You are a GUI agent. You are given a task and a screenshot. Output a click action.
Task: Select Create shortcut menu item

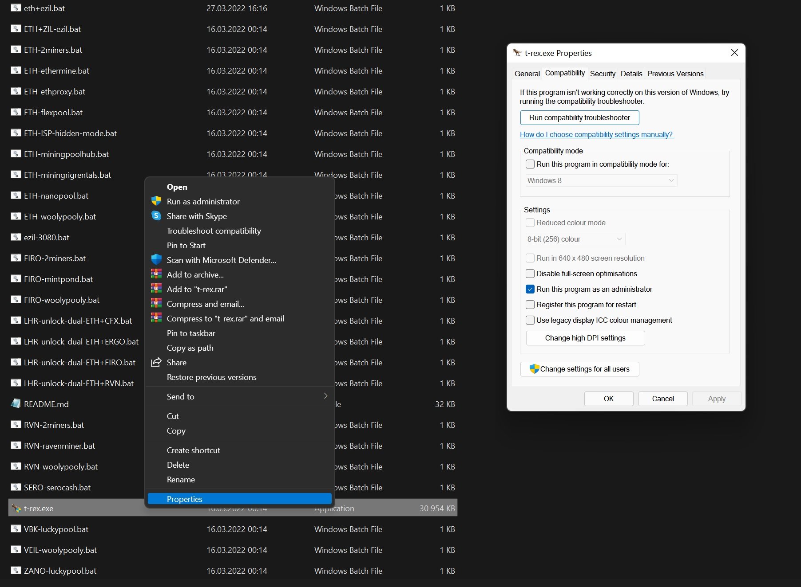[x=240, y=450]
